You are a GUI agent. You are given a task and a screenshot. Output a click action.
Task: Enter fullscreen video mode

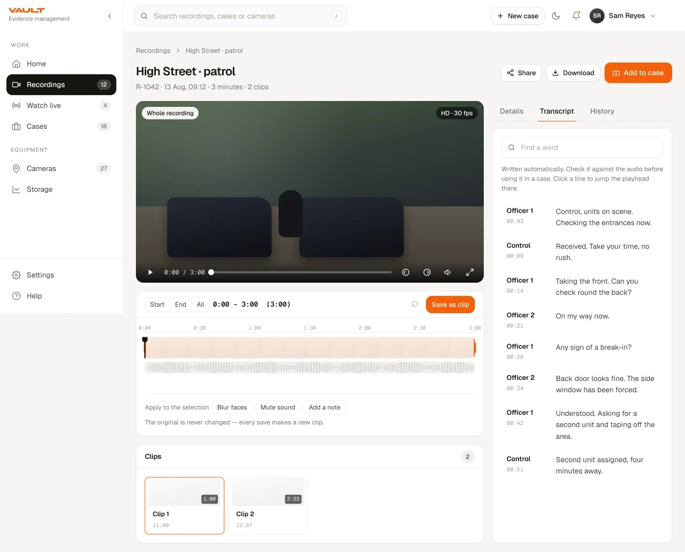point(470,273)
